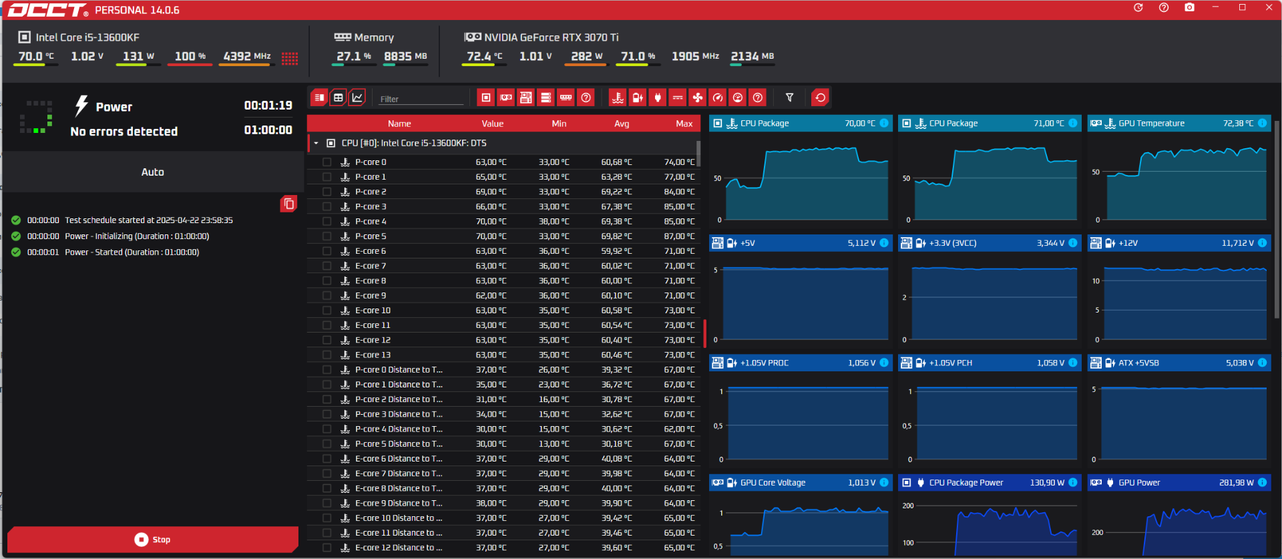The height and width of the screenshot is (559, 1282).
Task: Select the GPU Core Voltage graph header
Action: click(801, 483)
